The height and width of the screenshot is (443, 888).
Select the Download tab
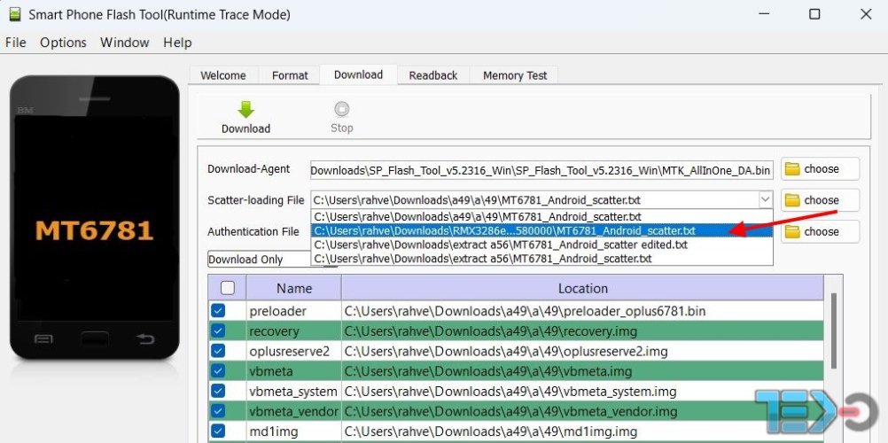(x=359, y=74)
